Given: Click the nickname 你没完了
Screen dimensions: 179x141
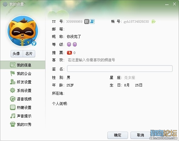Looking at the screenshot, I should coord(74,37).
